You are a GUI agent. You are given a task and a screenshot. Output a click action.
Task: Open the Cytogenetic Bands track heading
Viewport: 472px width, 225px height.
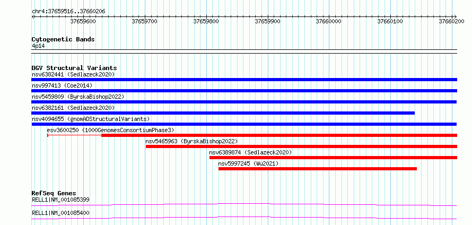pyautogui.click(x=63, y=39)
